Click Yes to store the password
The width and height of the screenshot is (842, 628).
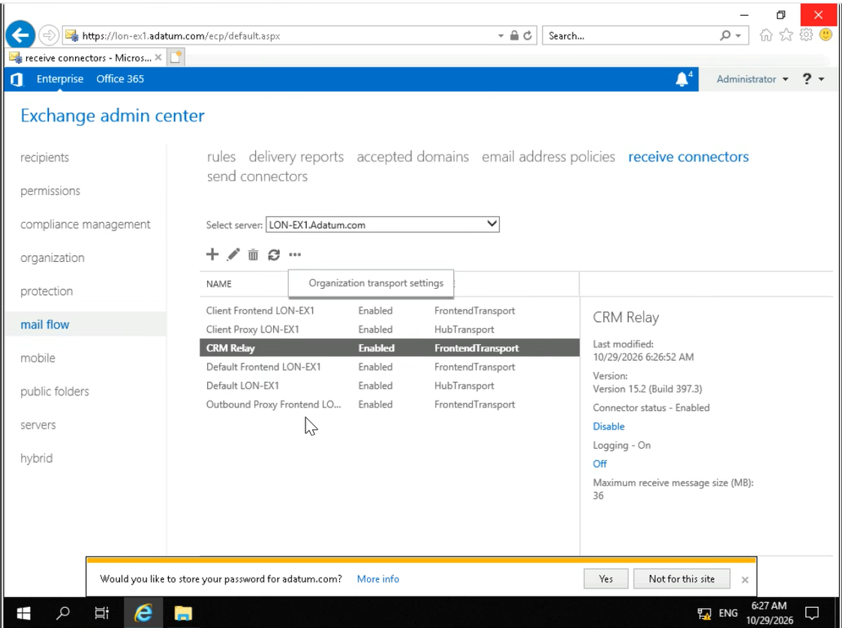coord(606,578)
